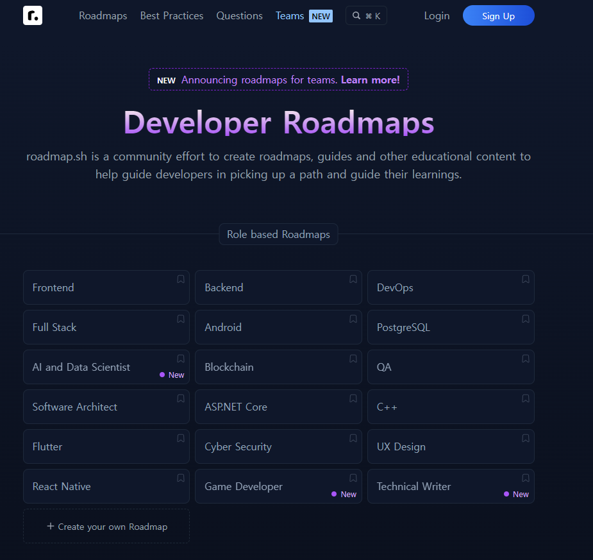This screenshot has height=560, width=593.
Task: Open the AI and Data Scientist roadmap
Action: coord(106,367)
